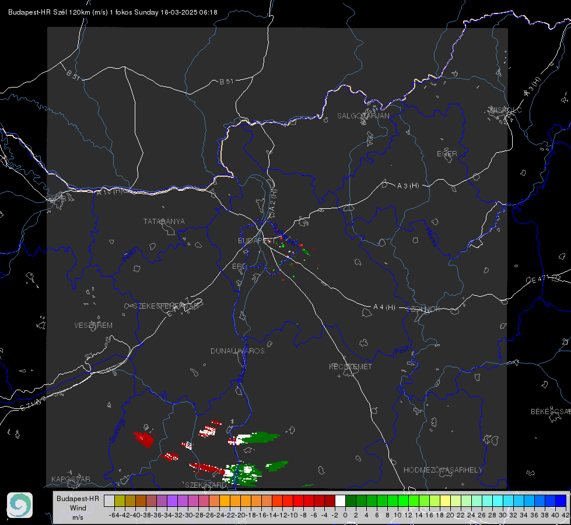This screenshot has height=525, width=571.
Task: Select the grey swatch at the legend's left end
Action: tap(109, 501)
